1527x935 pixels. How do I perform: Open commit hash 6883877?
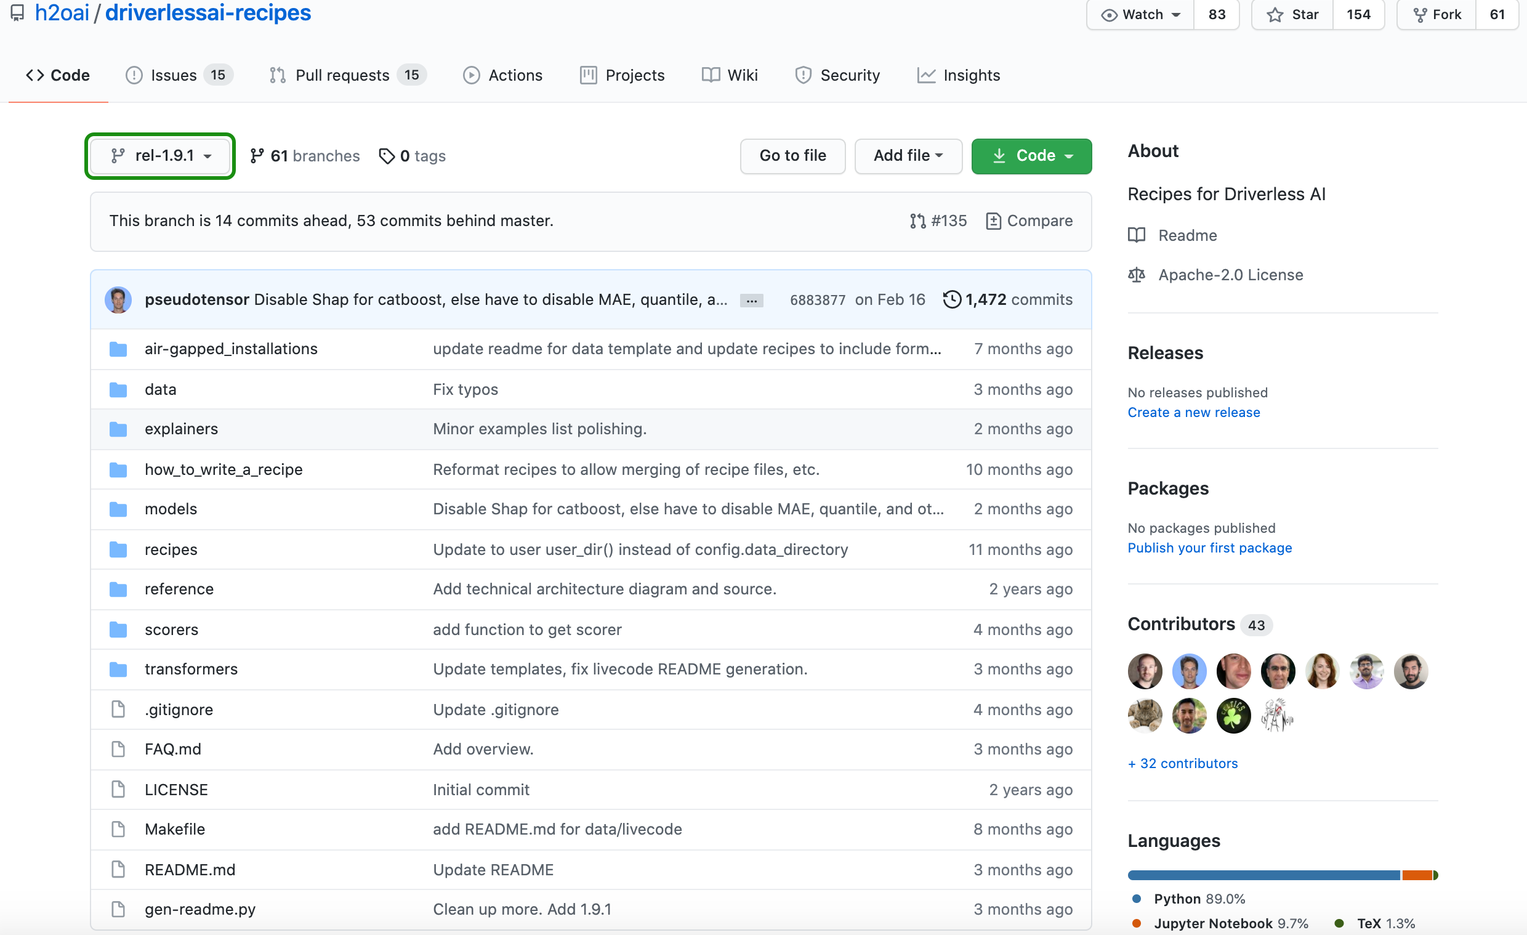818,300
